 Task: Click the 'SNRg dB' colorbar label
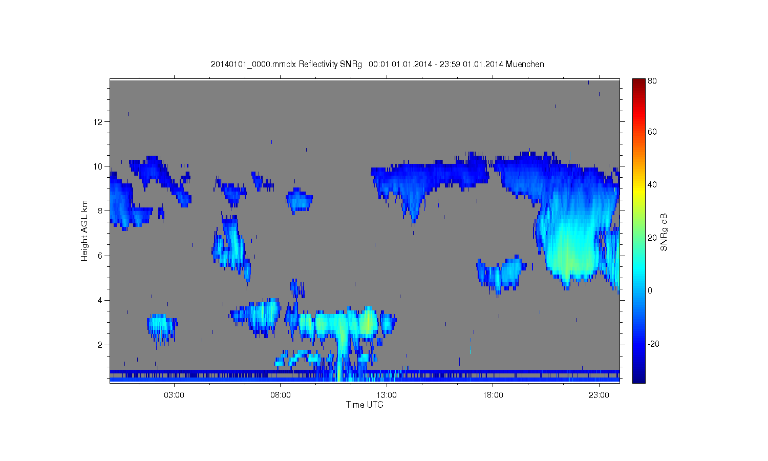[x=664, y=232]
